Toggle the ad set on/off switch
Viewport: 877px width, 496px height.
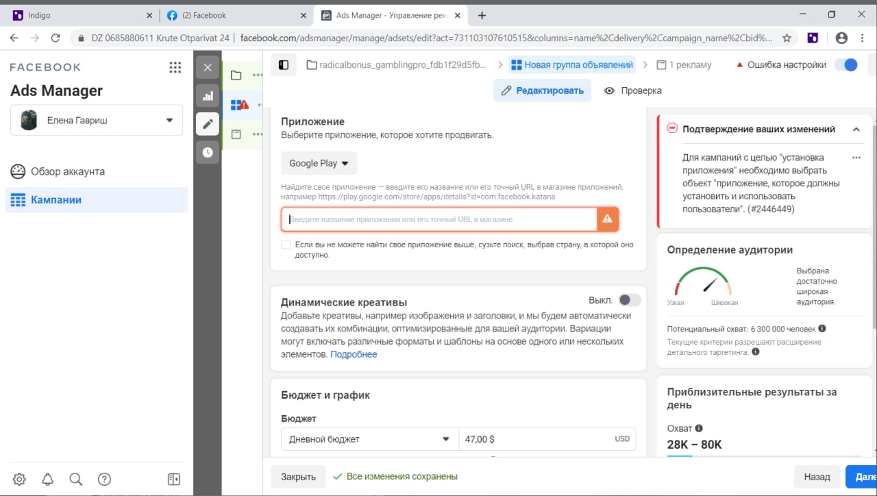tap(846, 65)
